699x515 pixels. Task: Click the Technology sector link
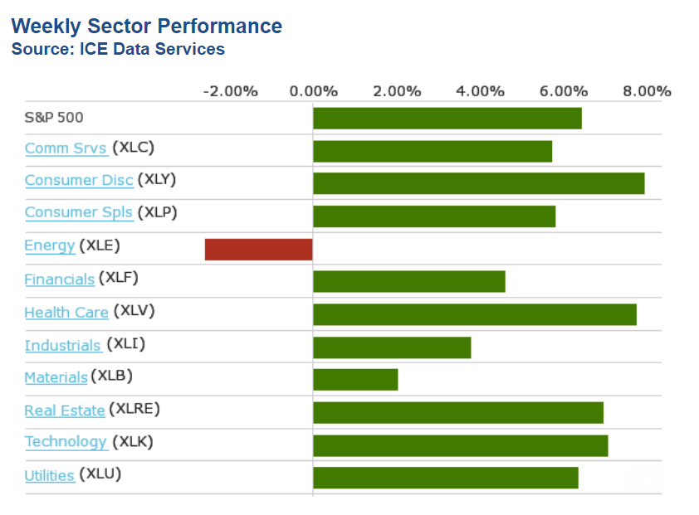(x=66, y=442)
